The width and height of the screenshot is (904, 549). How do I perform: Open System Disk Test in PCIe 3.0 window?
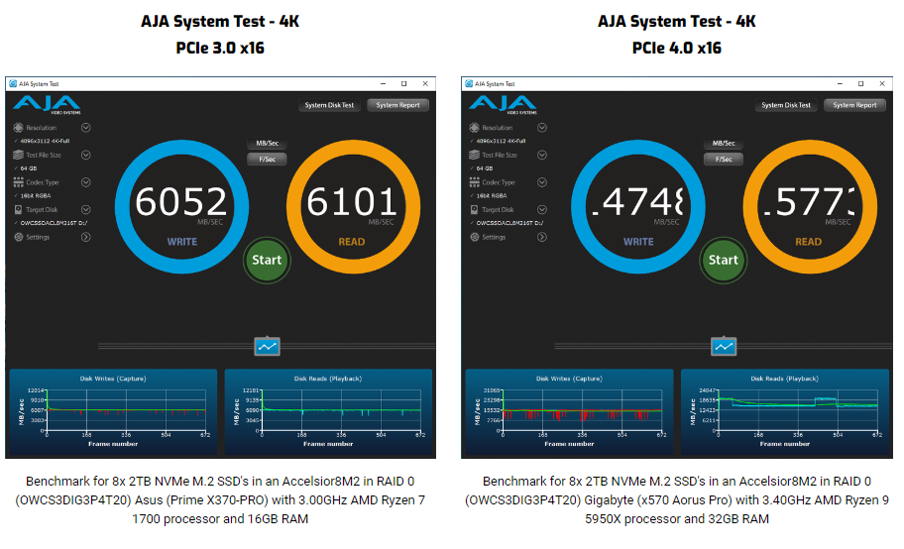(329, 105)
